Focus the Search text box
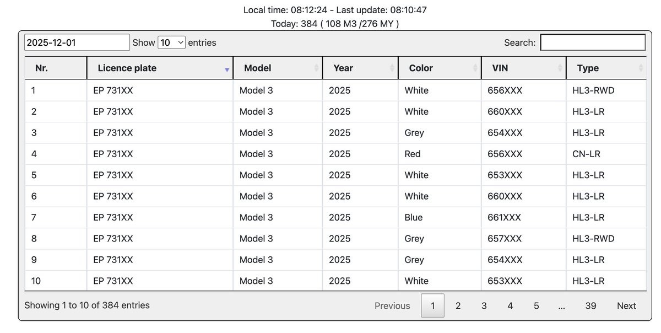This screenshot has width=661, height=333. tap(593, 42)
